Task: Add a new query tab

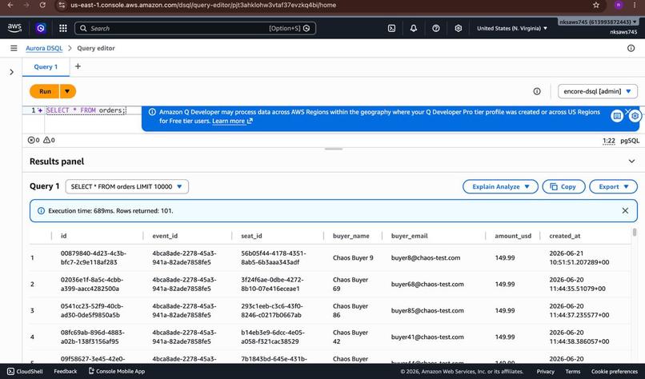Action: [x=78, y=66]
